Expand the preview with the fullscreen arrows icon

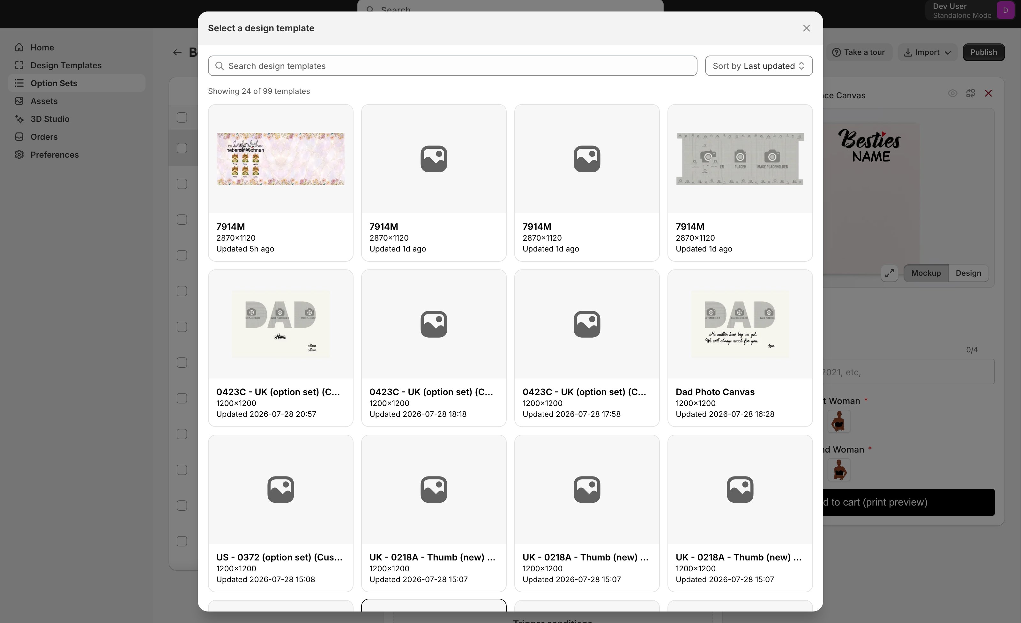click(889, 273)
